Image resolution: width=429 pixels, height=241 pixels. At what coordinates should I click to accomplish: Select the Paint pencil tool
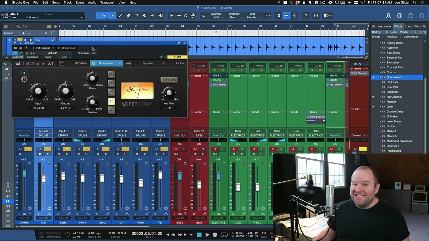tap(120, 16)
